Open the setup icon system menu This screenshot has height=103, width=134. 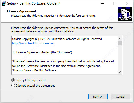(4, 3)
